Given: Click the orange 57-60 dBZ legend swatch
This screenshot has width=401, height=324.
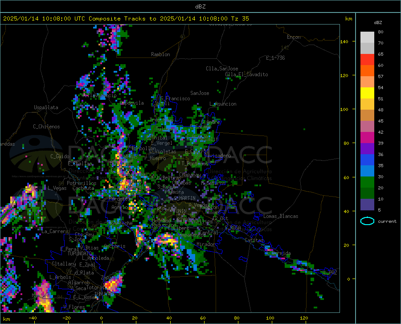Looking at the screenshot, I should click(367, 70).
